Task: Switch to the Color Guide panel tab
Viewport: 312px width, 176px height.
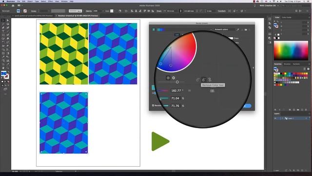Action: [287, 18]
